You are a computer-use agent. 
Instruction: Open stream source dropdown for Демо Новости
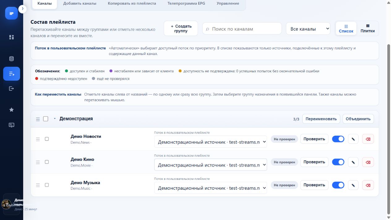click(x=210, y=142)
